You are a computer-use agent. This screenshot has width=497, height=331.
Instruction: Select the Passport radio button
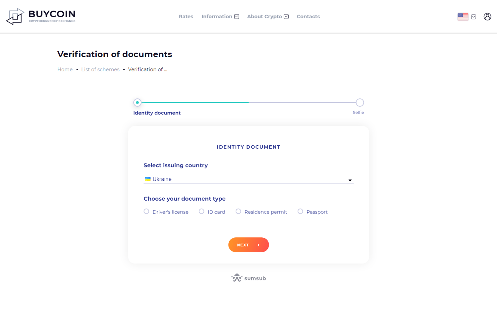300,212
